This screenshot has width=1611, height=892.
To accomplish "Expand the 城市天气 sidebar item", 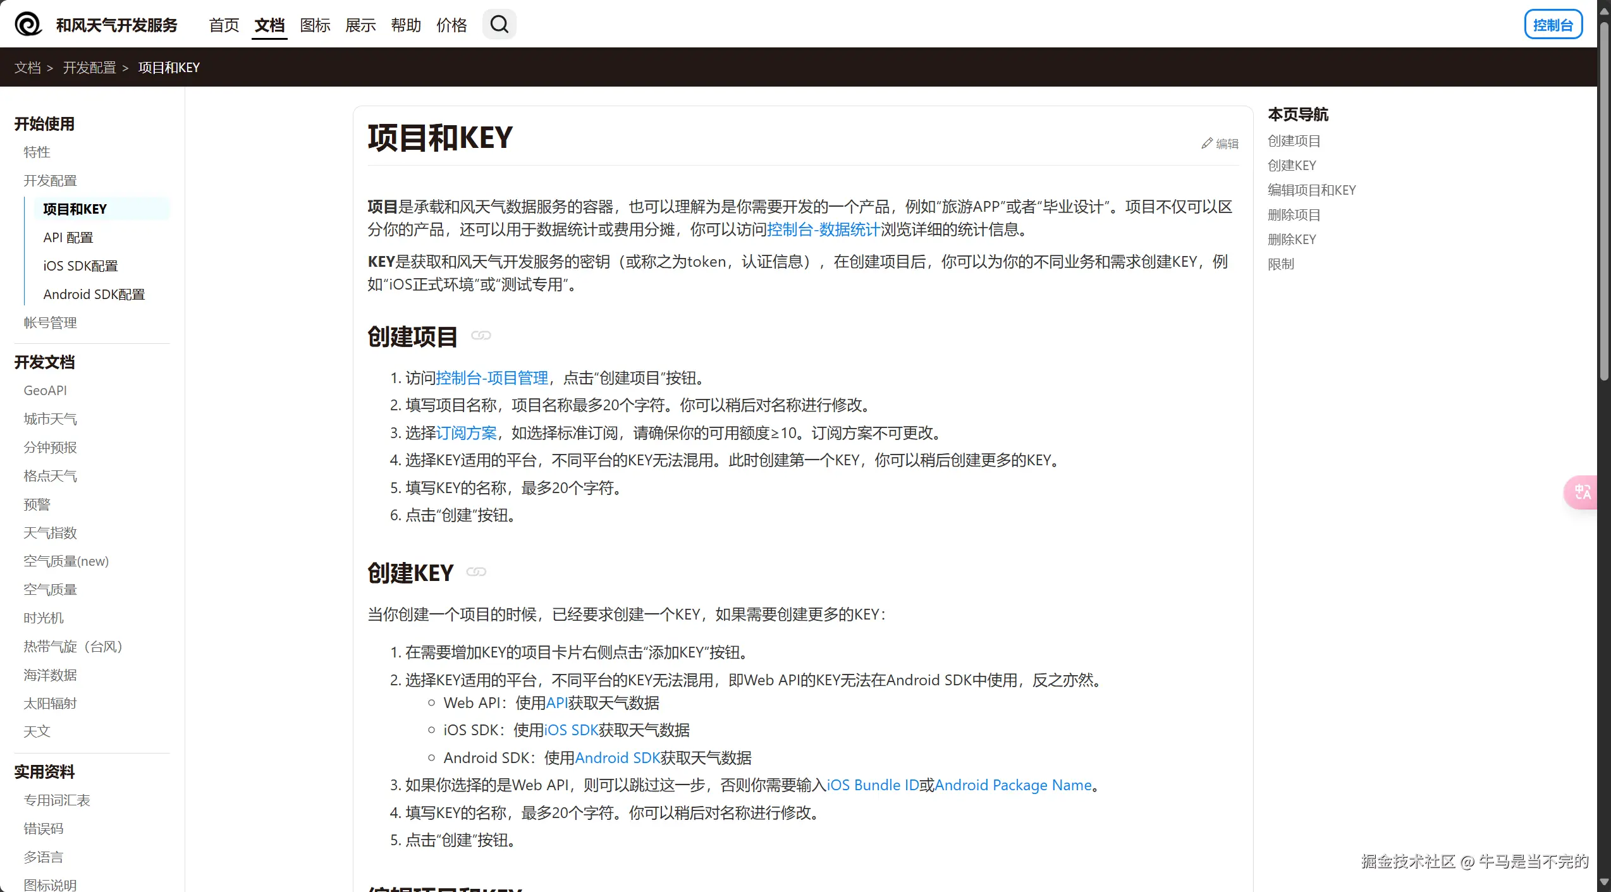I will [x=50, y=419].
